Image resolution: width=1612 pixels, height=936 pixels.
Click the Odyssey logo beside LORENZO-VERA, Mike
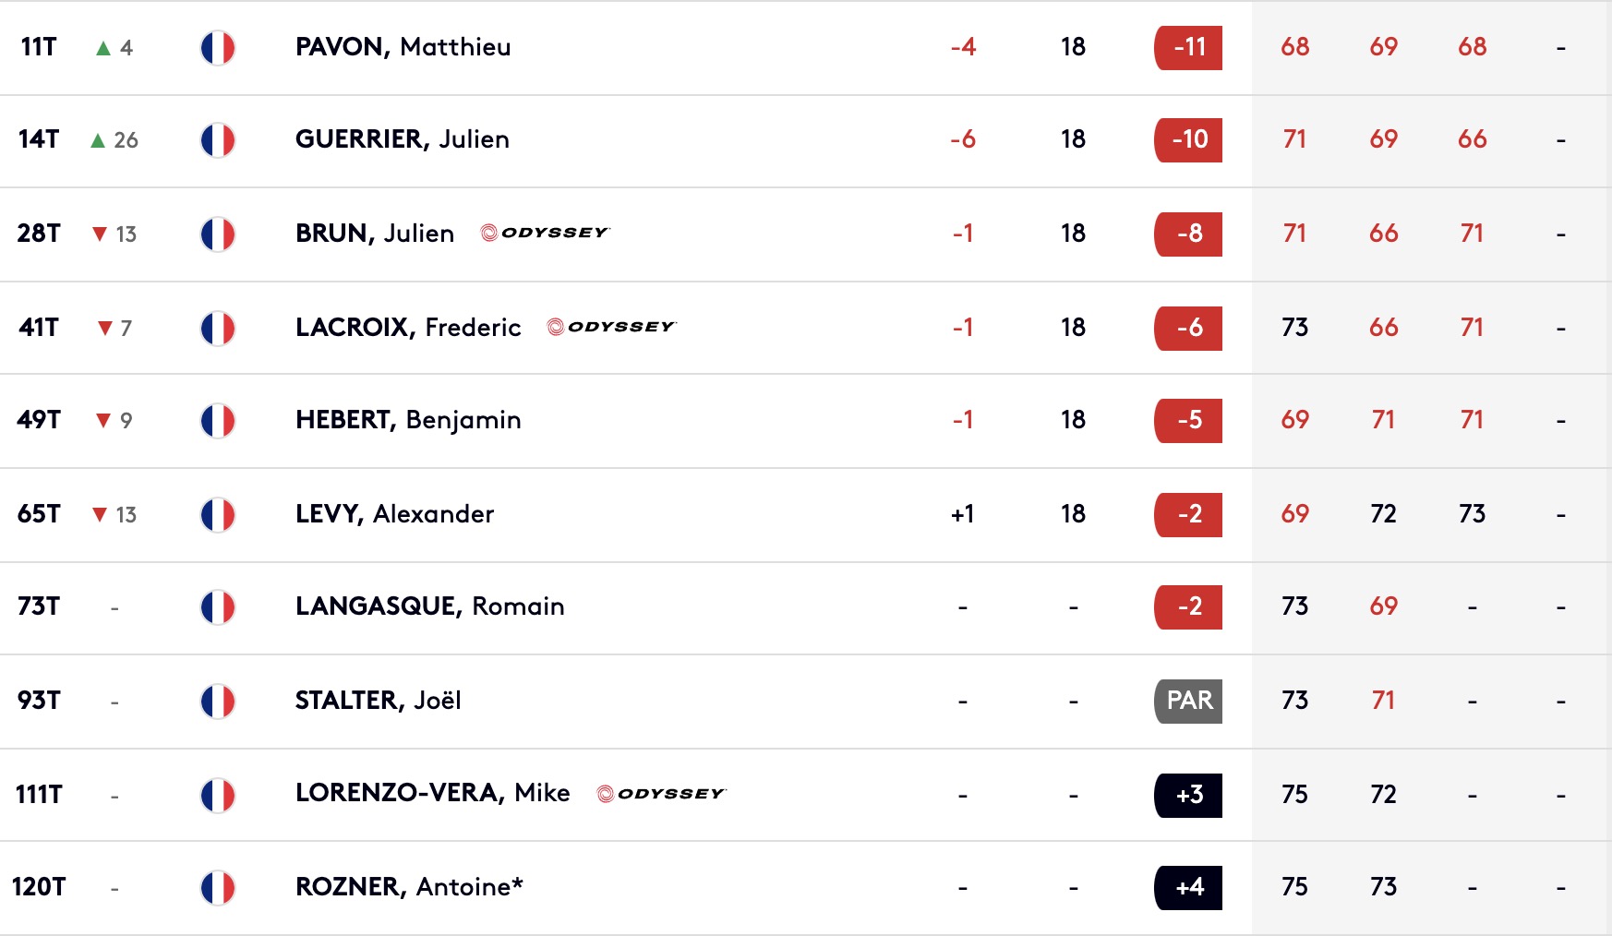click(661, 794)
